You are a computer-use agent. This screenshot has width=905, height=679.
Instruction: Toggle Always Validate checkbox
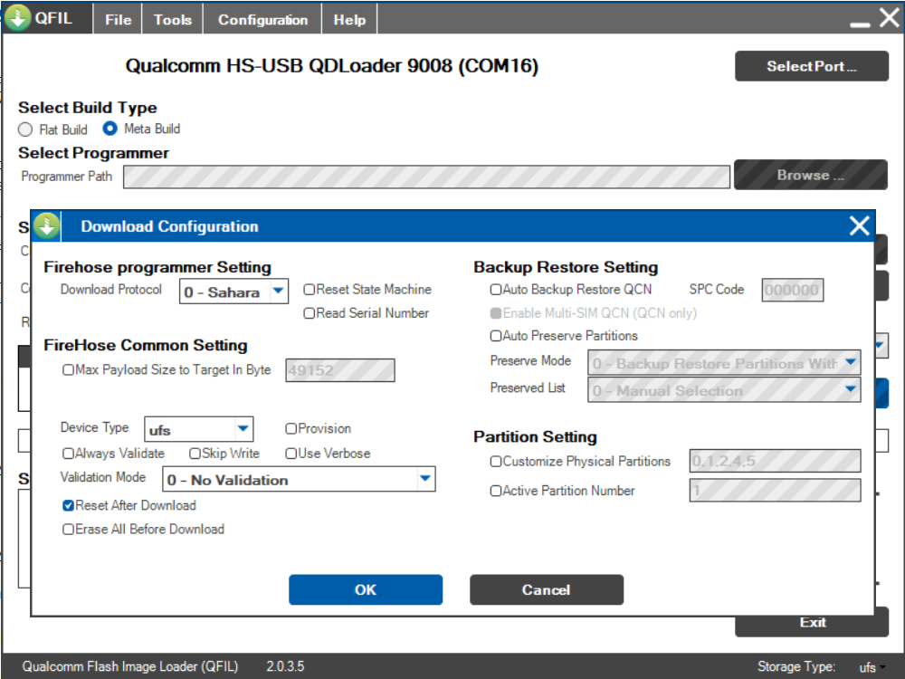[x=68, y=454]
